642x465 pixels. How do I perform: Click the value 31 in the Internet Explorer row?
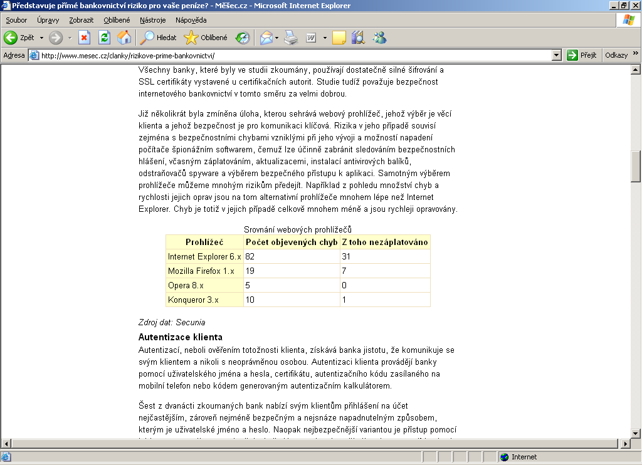[346, 257]
